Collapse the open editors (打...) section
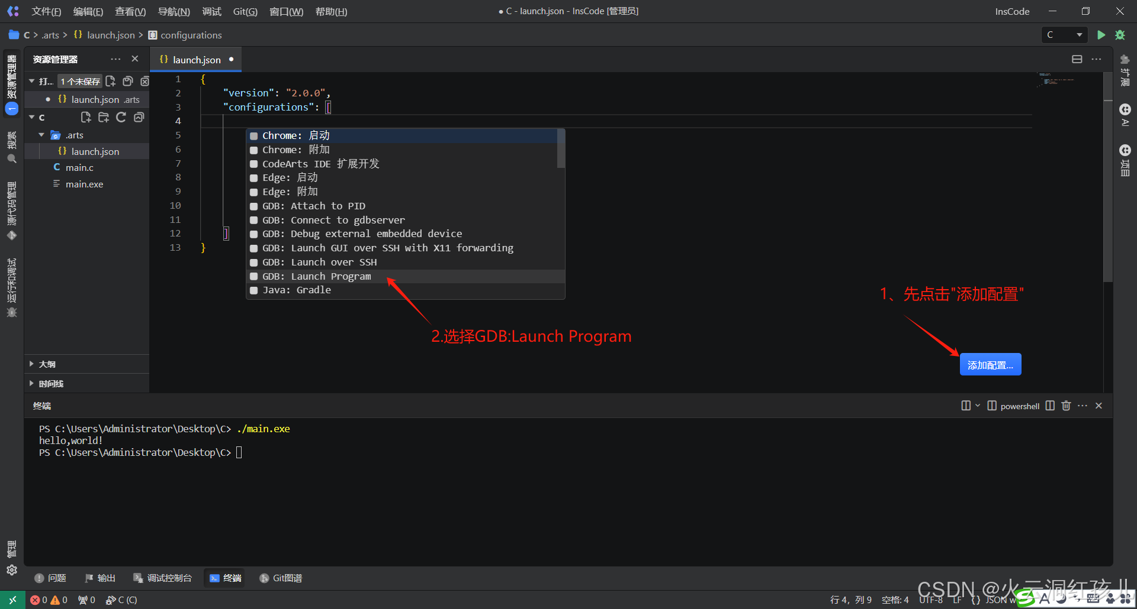Image resolution: width=1137 pixels, height=609 pixels. tap(32, 81)
